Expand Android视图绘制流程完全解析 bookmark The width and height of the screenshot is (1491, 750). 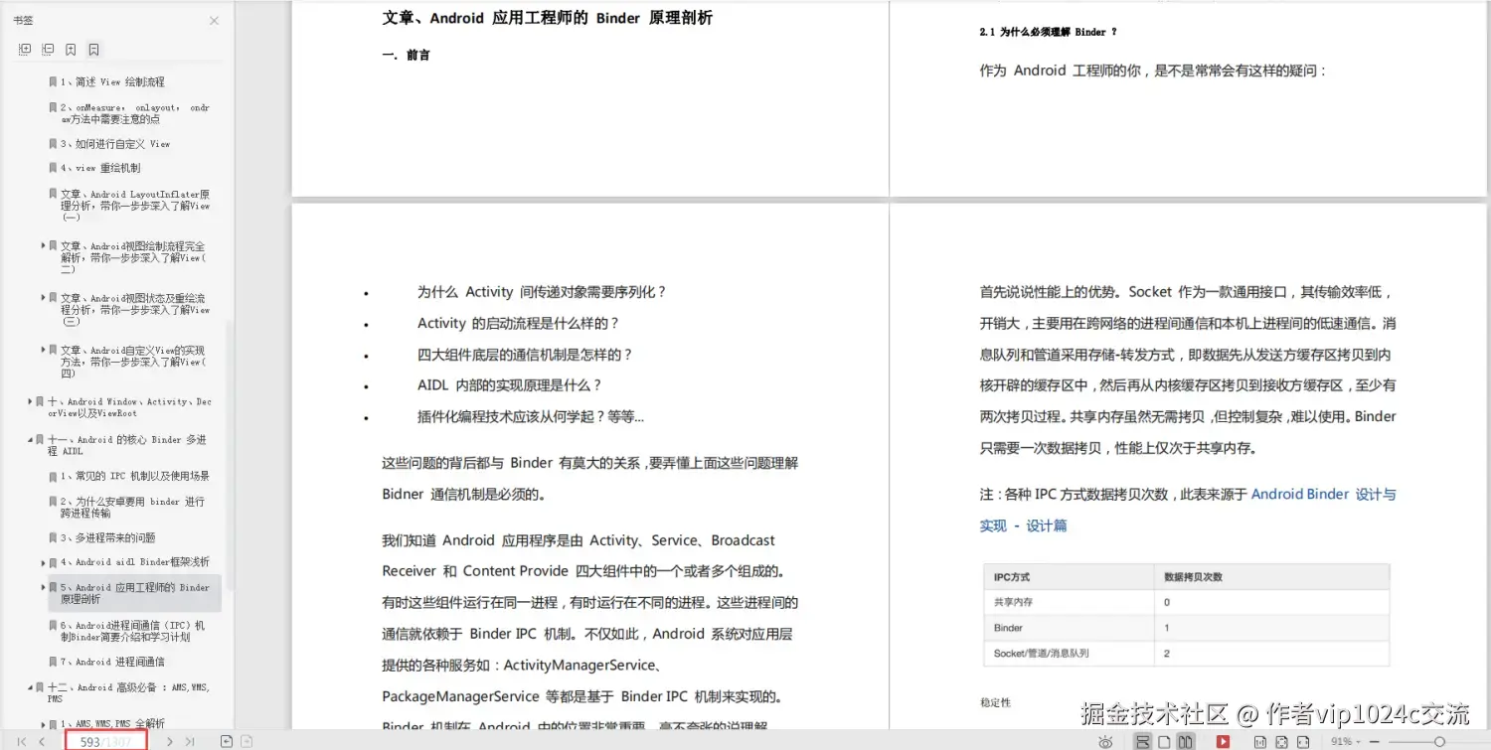click(43, 245)
